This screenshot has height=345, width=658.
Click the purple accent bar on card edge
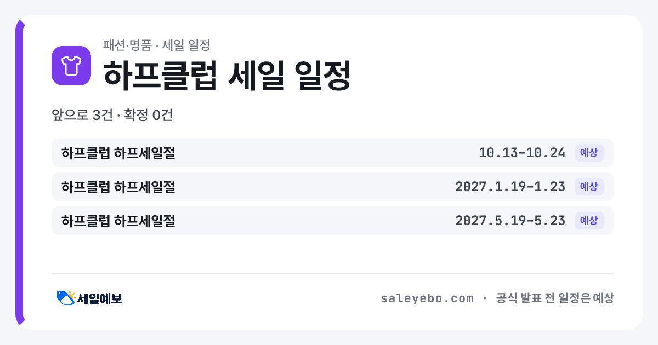coord(19,173)
